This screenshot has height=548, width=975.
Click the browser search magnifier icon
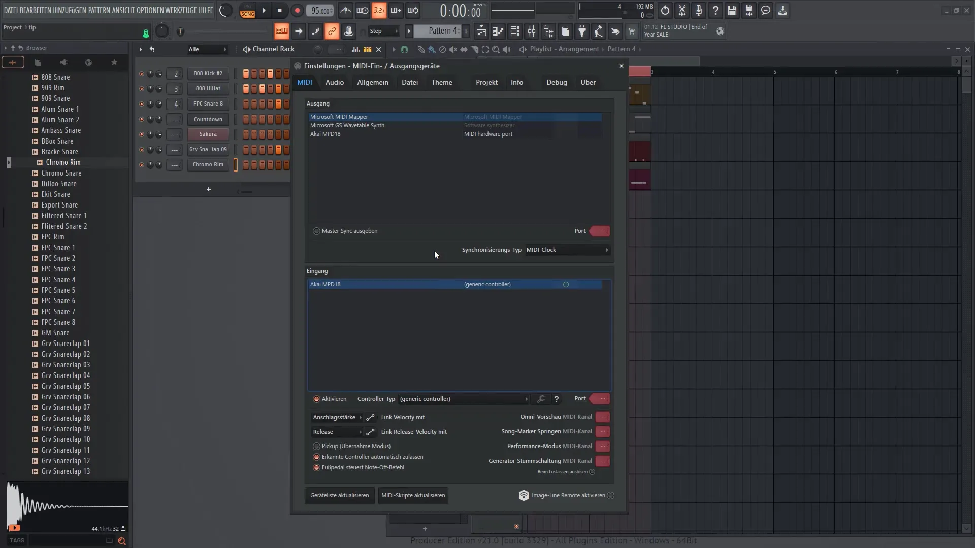click(x=121, y=541)
